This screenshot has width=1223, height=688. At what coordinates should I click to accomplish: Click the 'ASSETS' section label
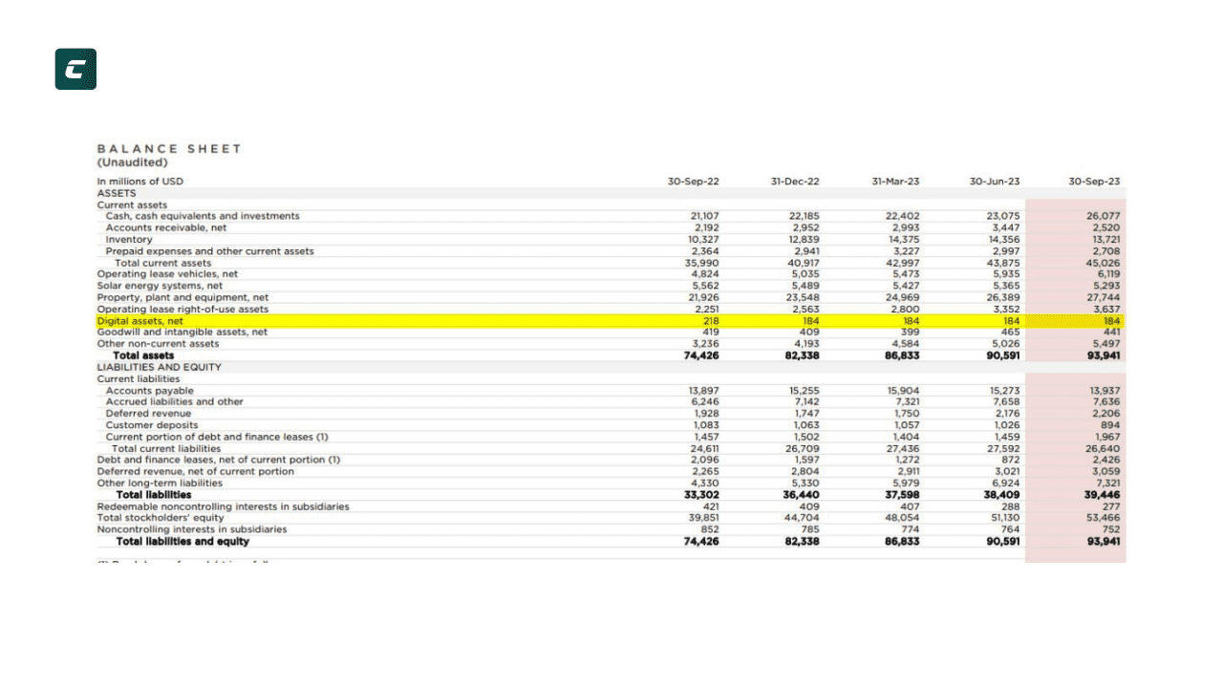pos(115,192)
